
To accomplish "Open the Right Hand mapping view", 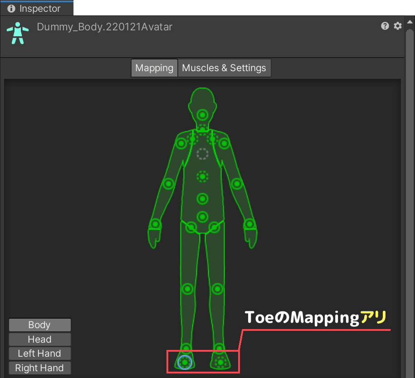I will (x=39, y=368).
